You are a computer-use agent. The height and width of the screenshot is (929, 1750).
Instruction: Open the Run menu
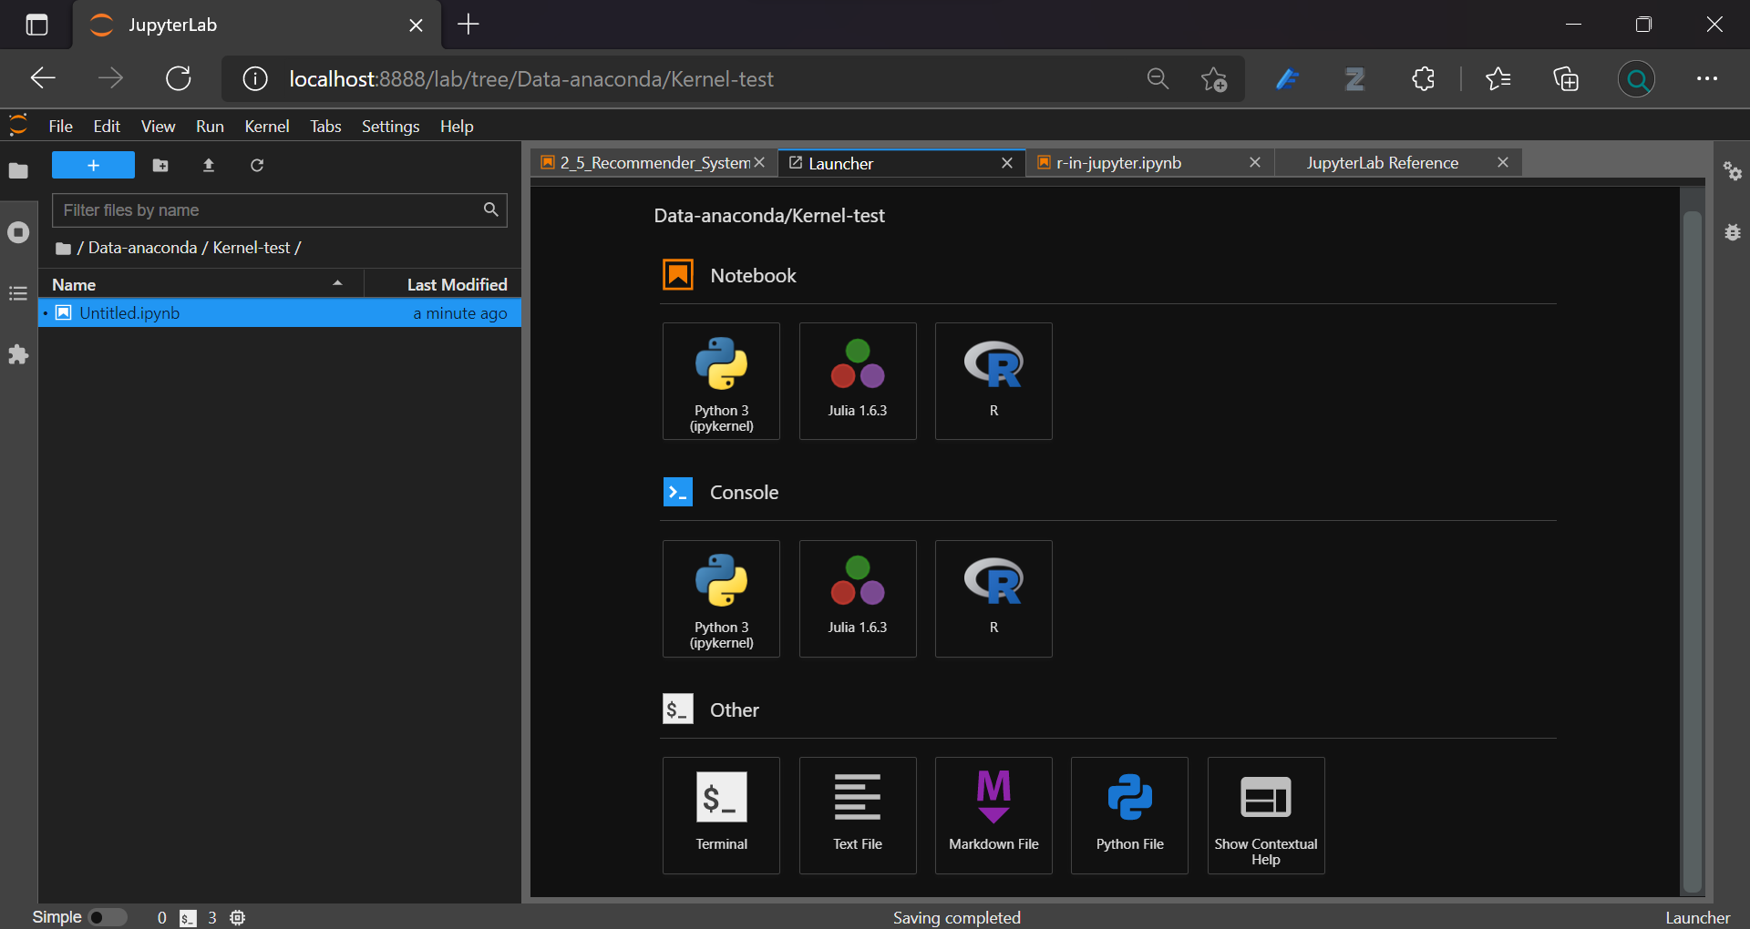[x=210, y=126]
